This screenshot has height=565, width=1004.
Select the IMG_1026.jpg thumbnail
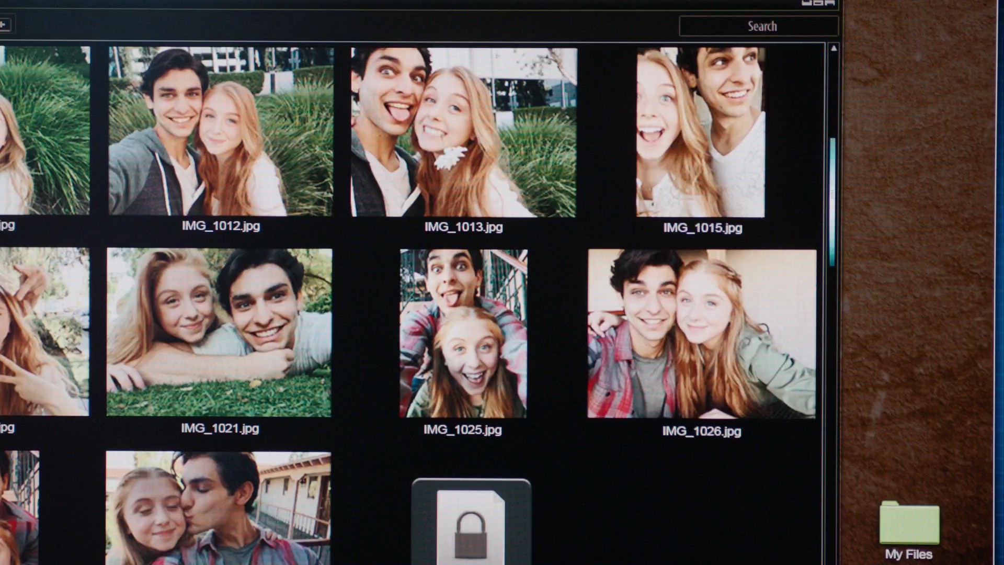click(702, 334)
